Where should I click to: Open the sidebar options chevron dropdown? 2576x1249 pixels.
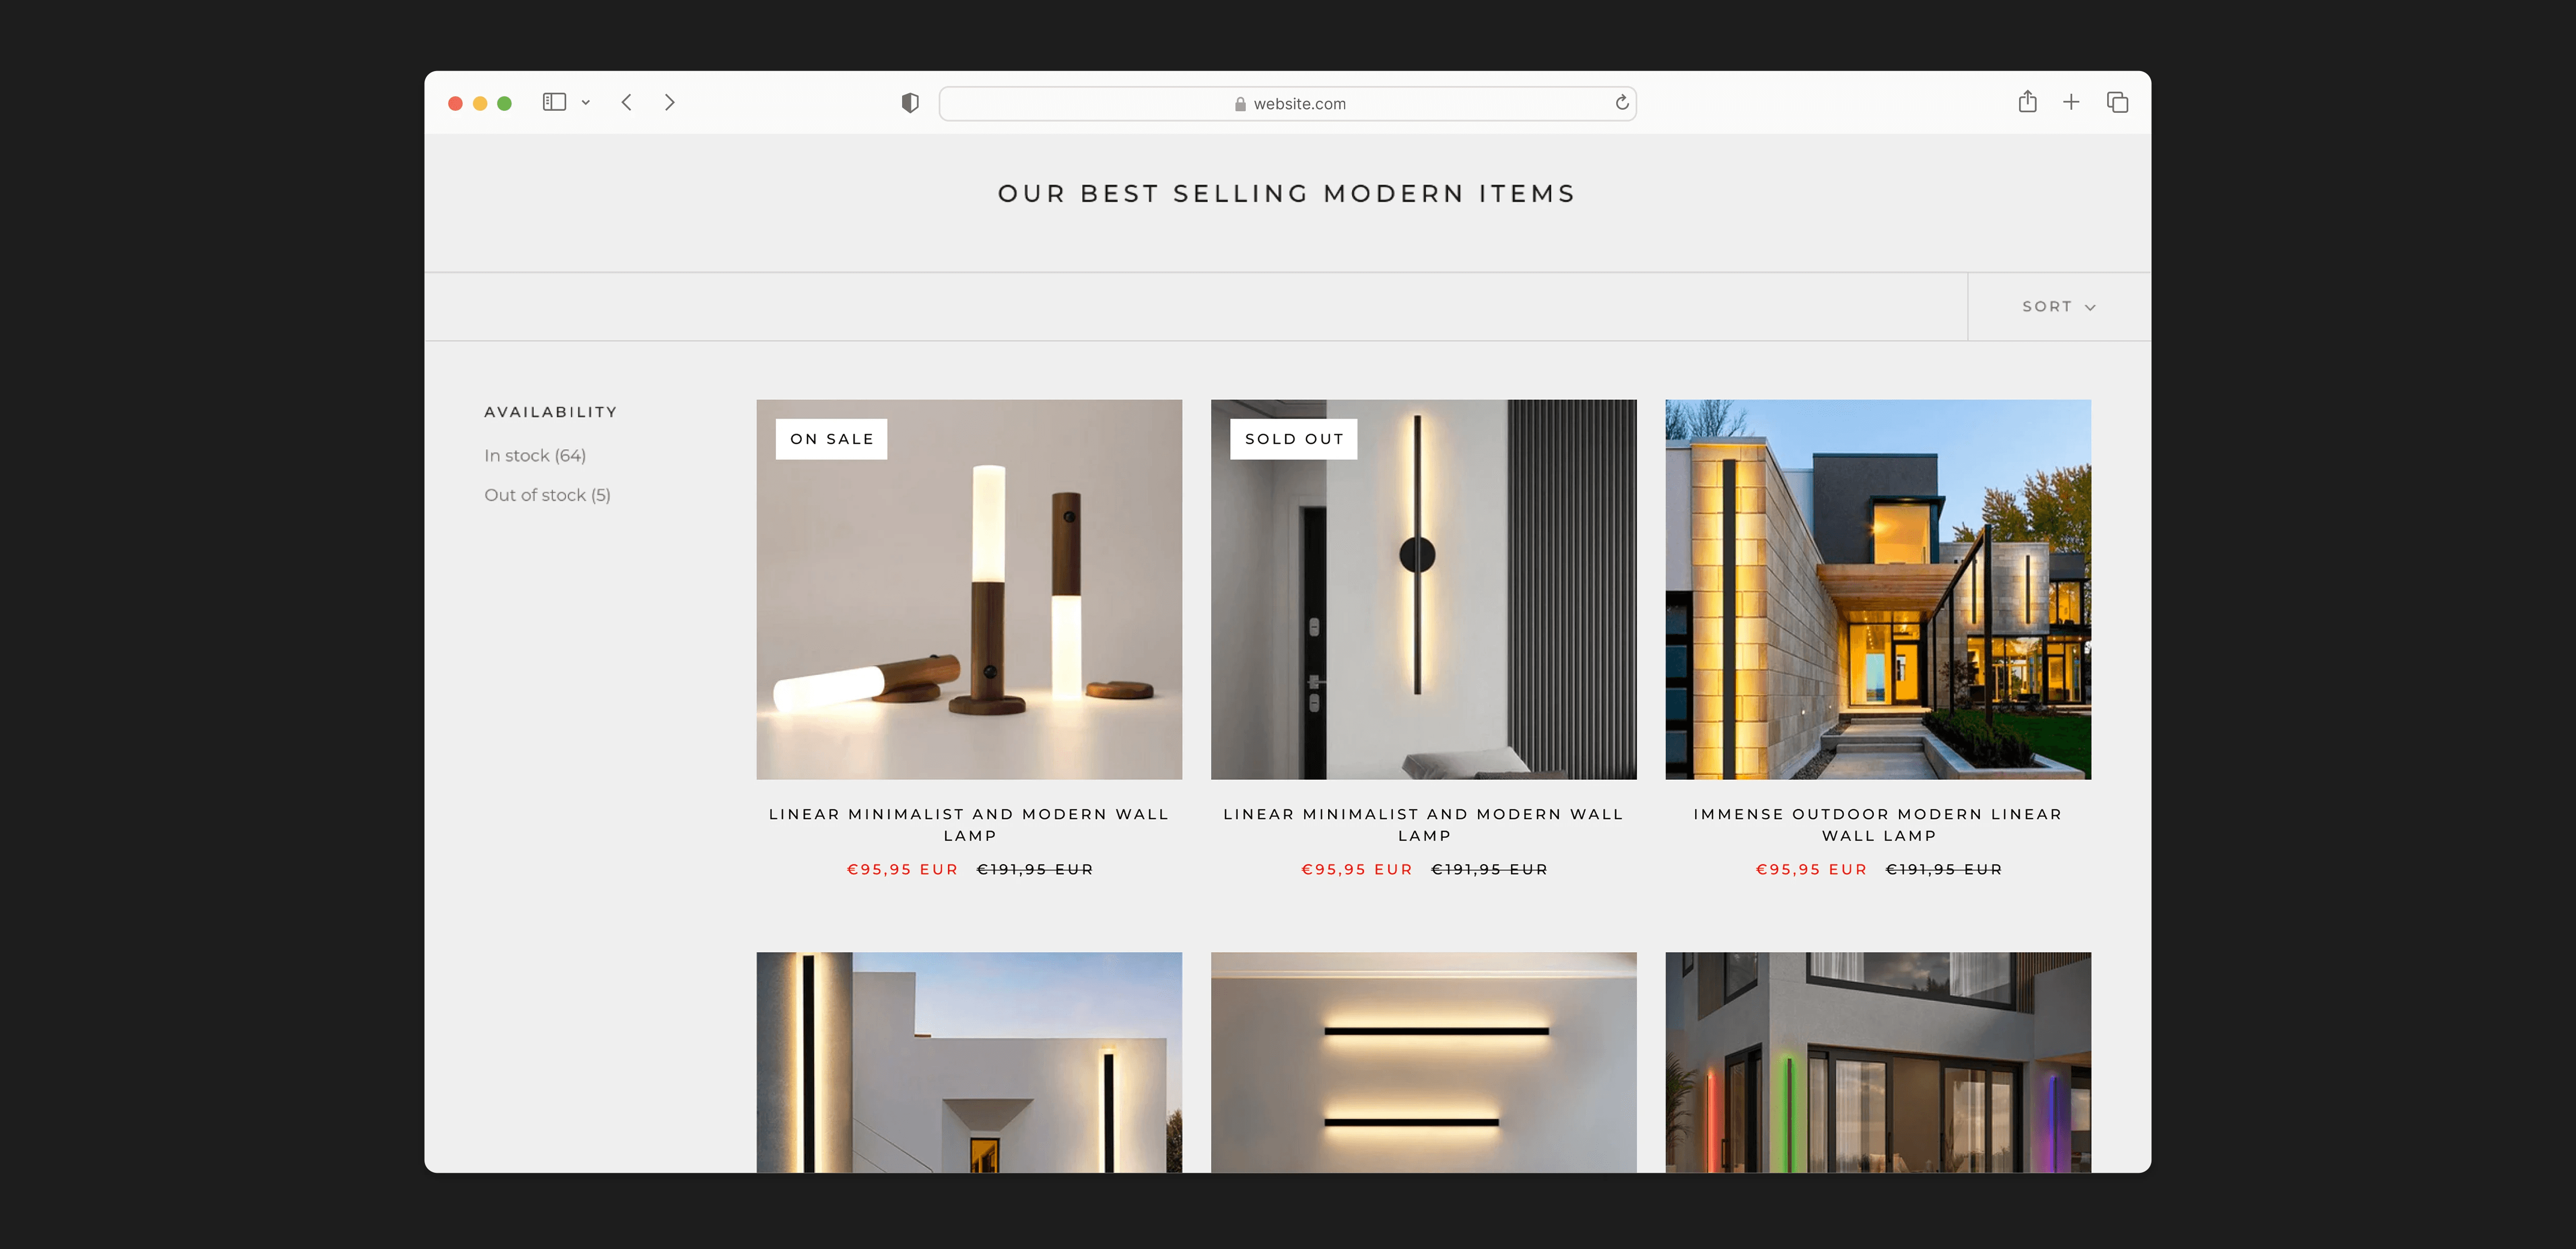586,102
